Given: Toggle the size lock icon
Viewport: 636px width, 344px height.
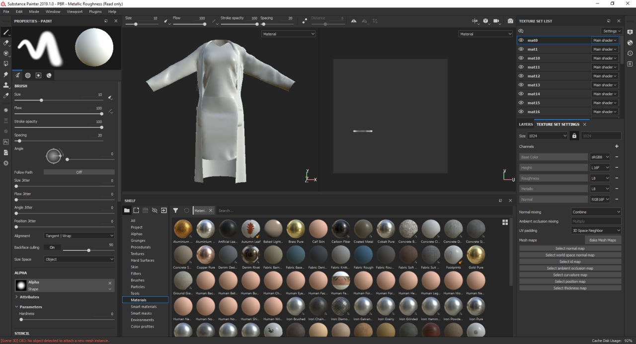Looking at the screenshot, I should (x=574, y=136).
